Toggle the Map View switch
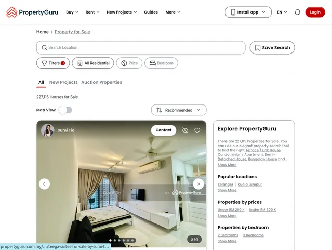The image size is (332, 250). click(65, 110)
